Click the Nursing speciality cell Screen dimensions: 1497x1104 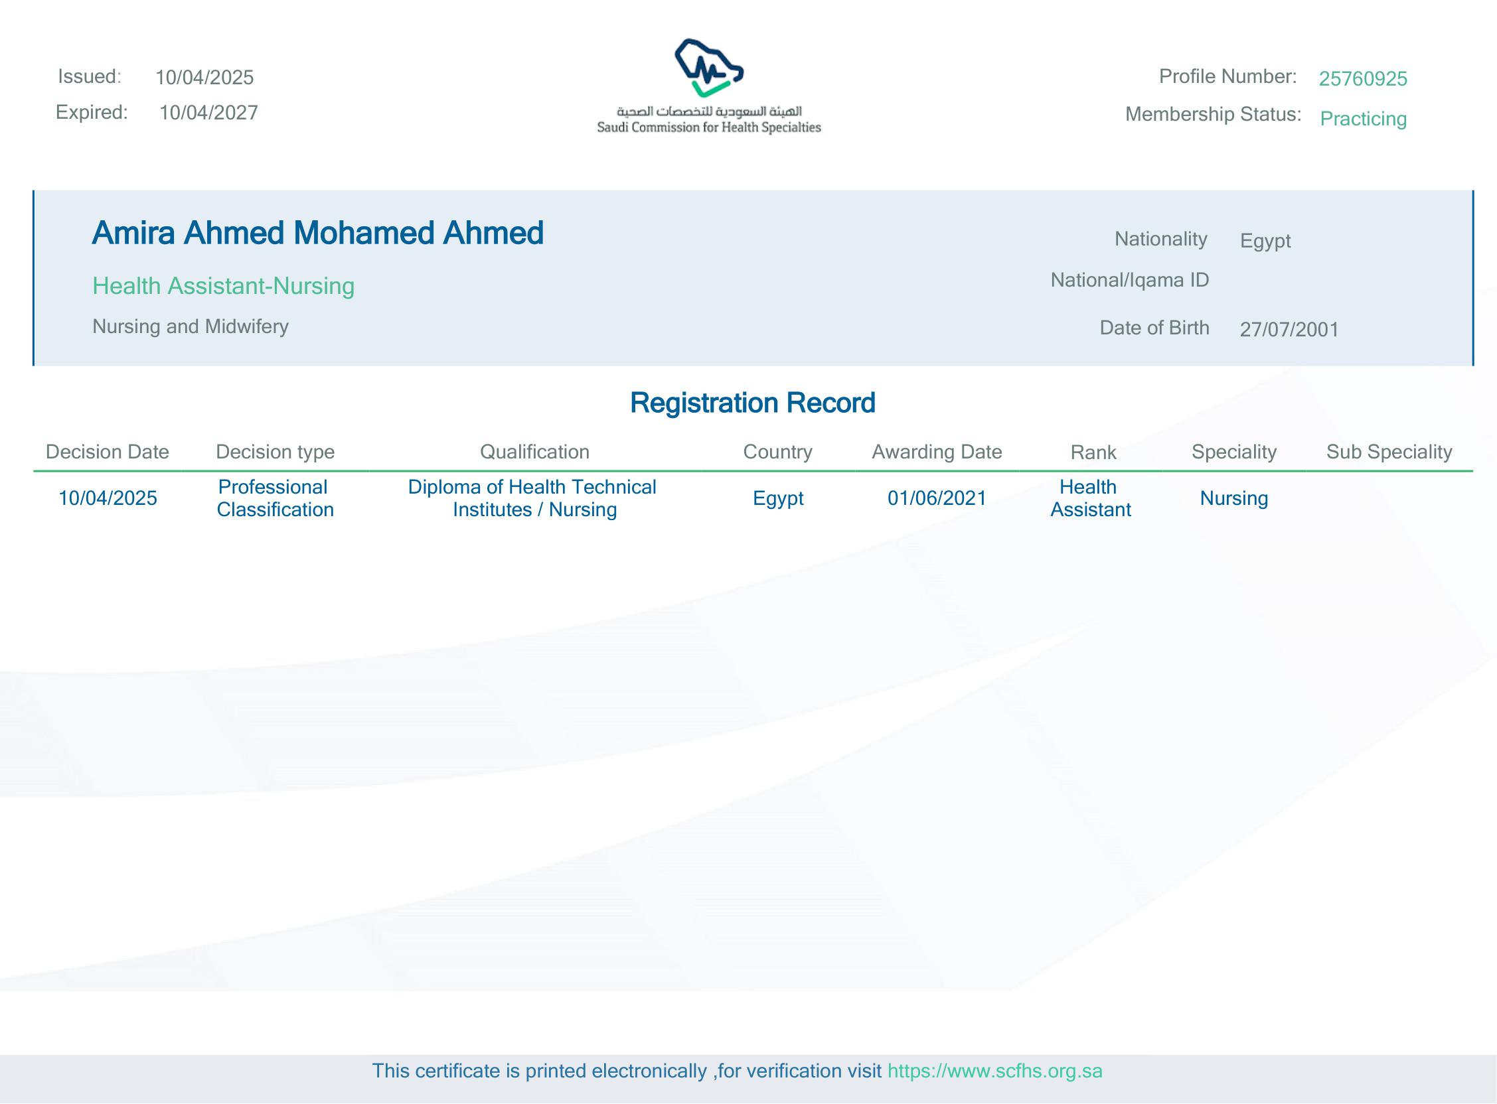pos(1233,498)
